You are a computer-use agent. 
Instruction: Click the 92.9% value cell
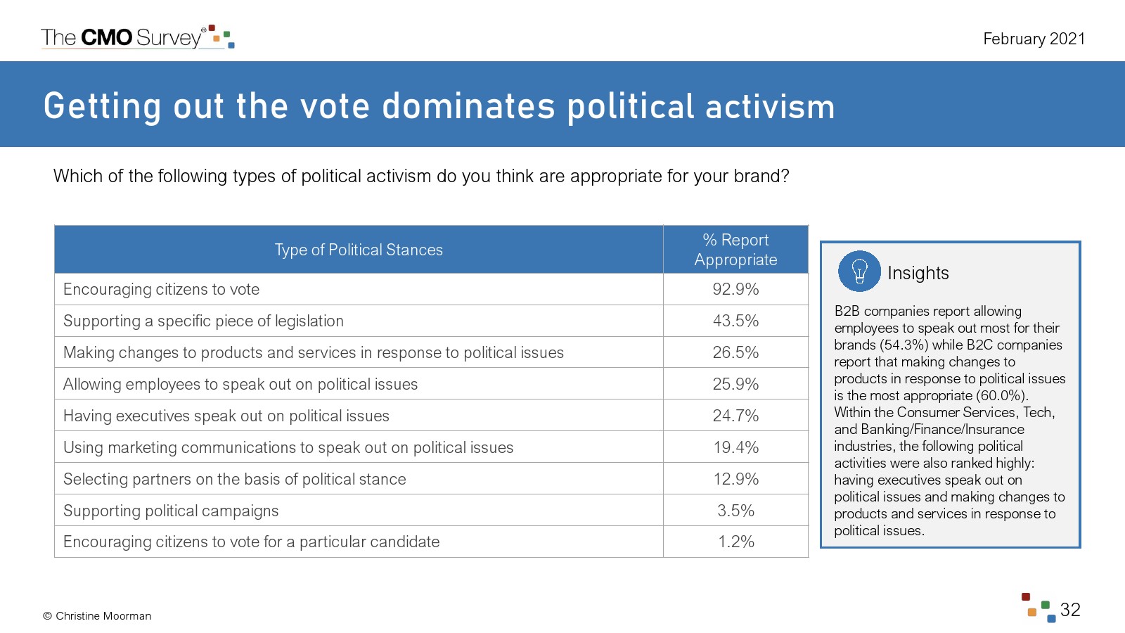pos(735,289)
